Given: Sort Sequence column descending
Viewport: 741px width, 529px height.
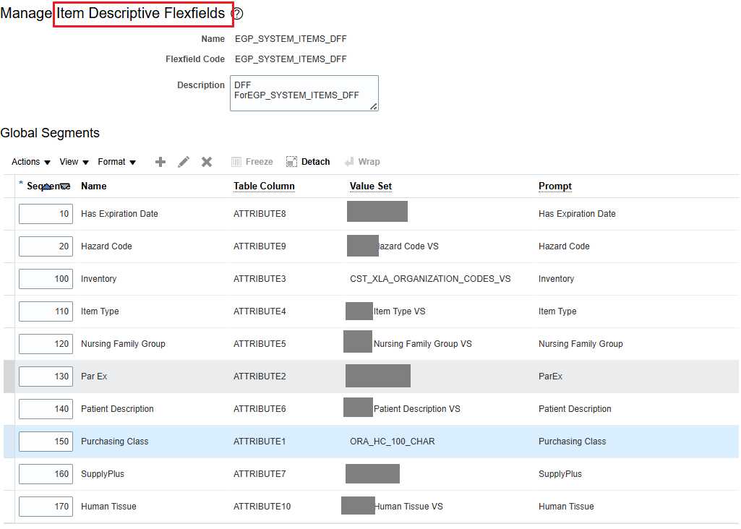Looking at the screenshot, I should tap(65, 187).
